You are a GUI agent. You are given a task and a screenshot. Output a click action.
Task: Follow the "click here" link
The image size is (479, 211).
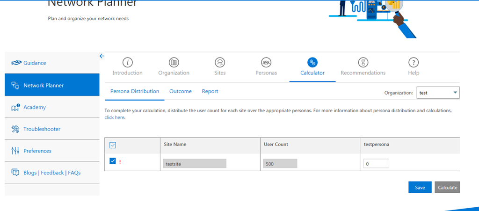[115, 117]
